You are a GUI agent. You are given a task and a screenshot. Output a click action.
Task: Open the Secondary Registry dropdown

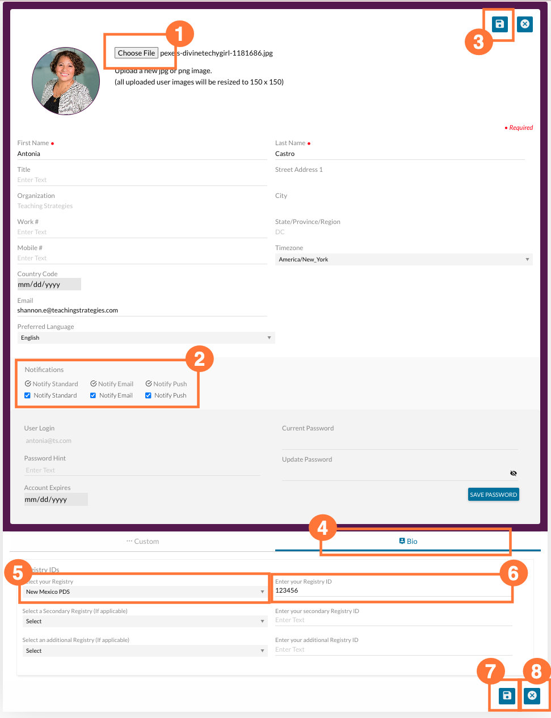[144, 622]
